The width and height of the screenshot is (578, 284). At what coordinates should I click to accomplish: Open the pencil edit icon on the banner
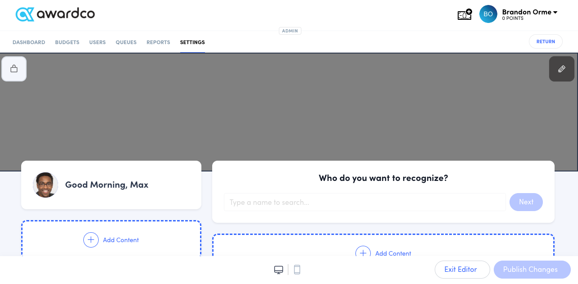[561, 68]
